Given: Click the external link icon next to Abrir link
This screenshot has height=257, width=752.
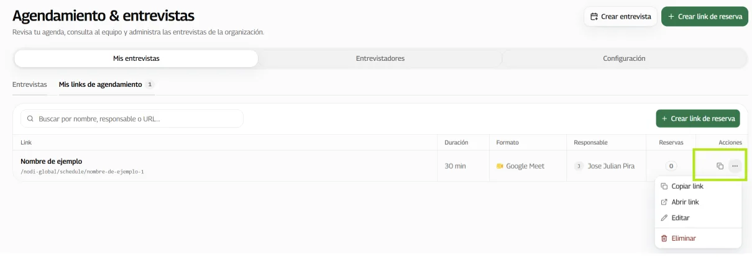Looking at the screenshot, I should point(664,202).
